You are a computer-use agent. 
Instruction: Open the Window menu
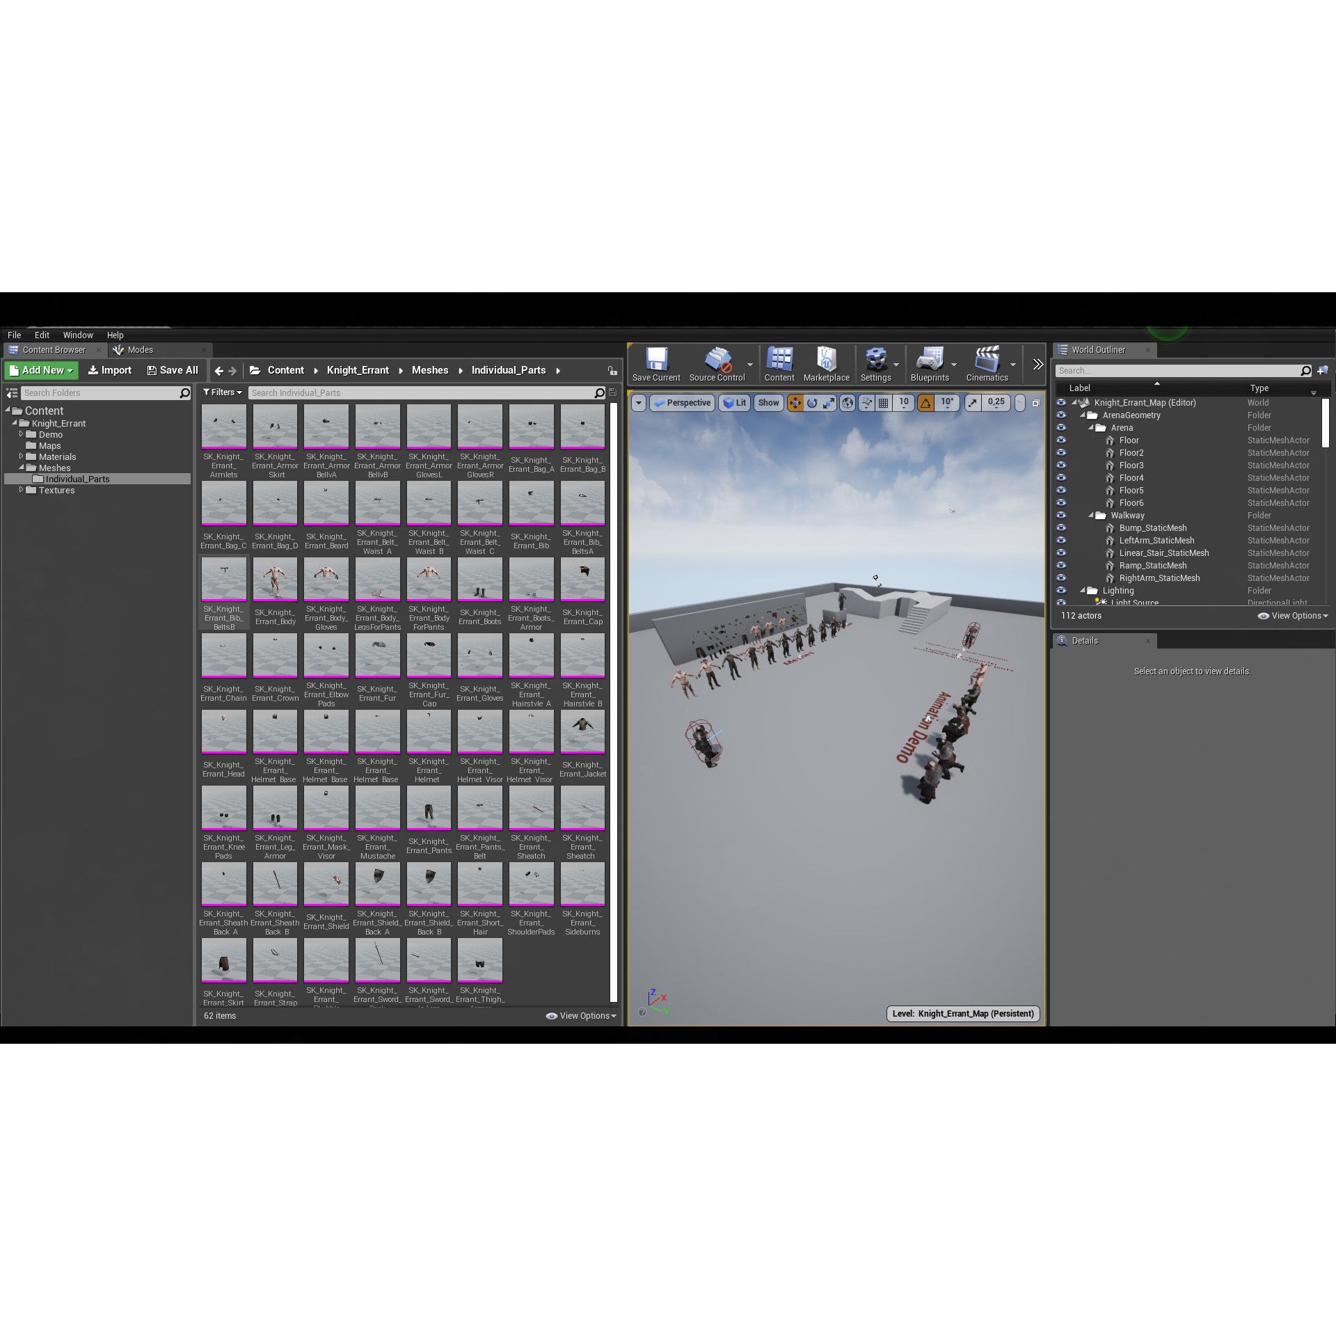point(78,335)
